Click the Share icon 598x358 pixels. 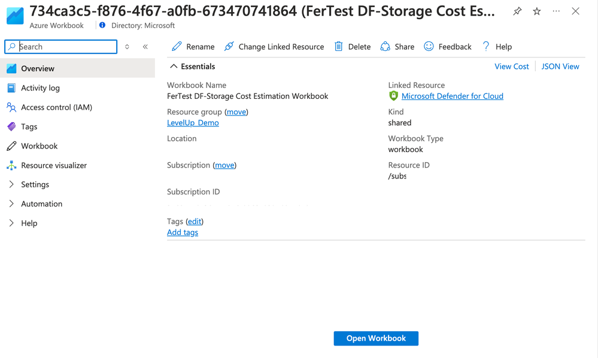tap(385, 47)
